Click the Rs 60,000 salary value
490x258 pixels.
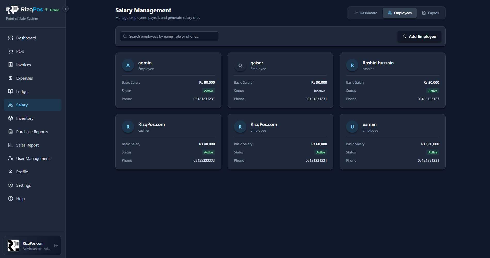point(319,144)
